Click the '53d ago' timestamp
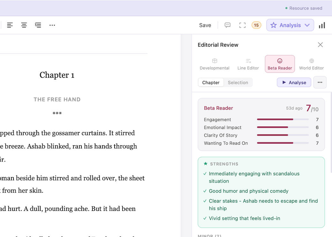Viewport: 332px width, 237px height. click(294, 108)
